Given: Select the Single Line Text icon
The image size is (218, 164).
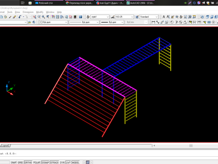Looking at the screenshot, I should click(x=168, y=17).
